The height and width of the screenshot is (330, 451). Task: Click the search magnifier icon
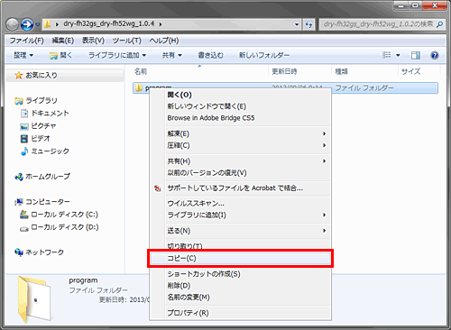439,24
